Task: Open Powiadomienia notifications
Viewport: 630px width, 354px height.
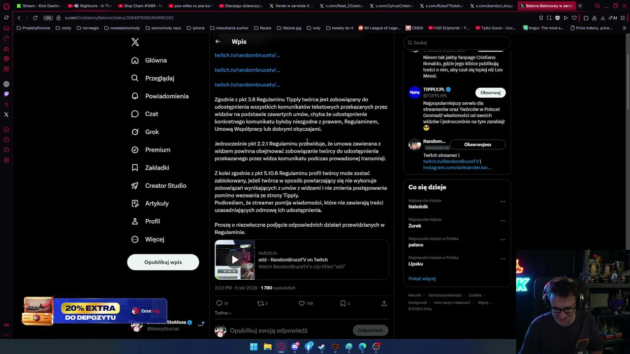Action: coord(160,96)
